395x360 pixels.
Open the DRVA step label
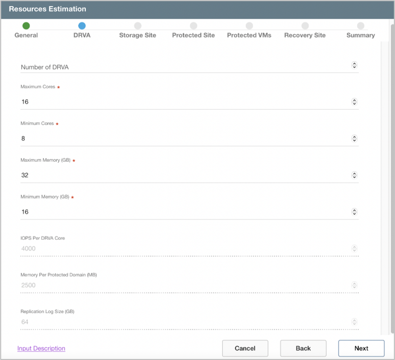pos(82,35)
